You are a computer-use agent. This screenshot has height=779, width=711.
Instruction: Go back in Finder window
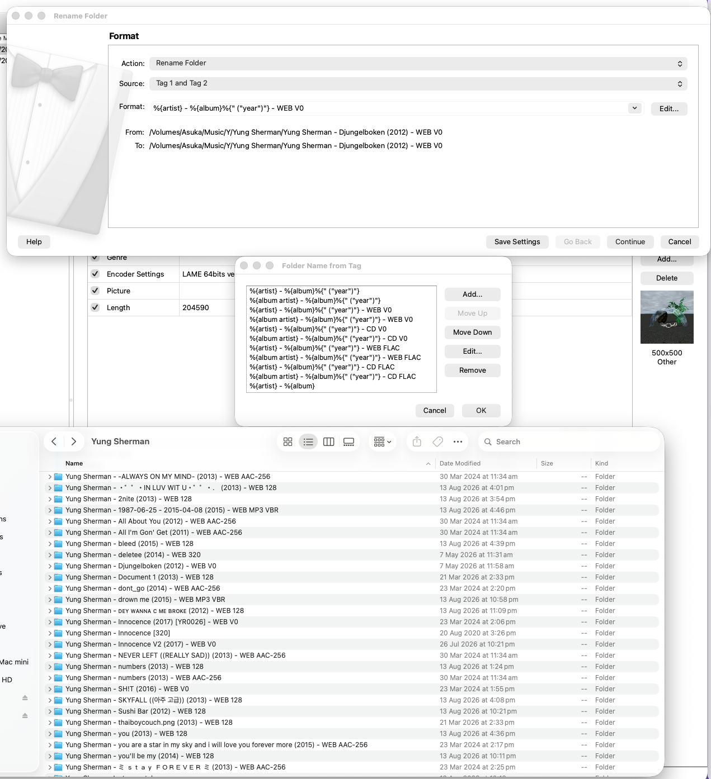54,441
